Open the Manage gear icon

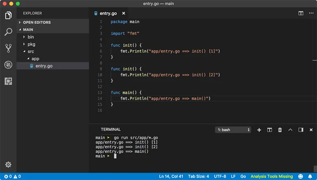[x=8, y=165]
